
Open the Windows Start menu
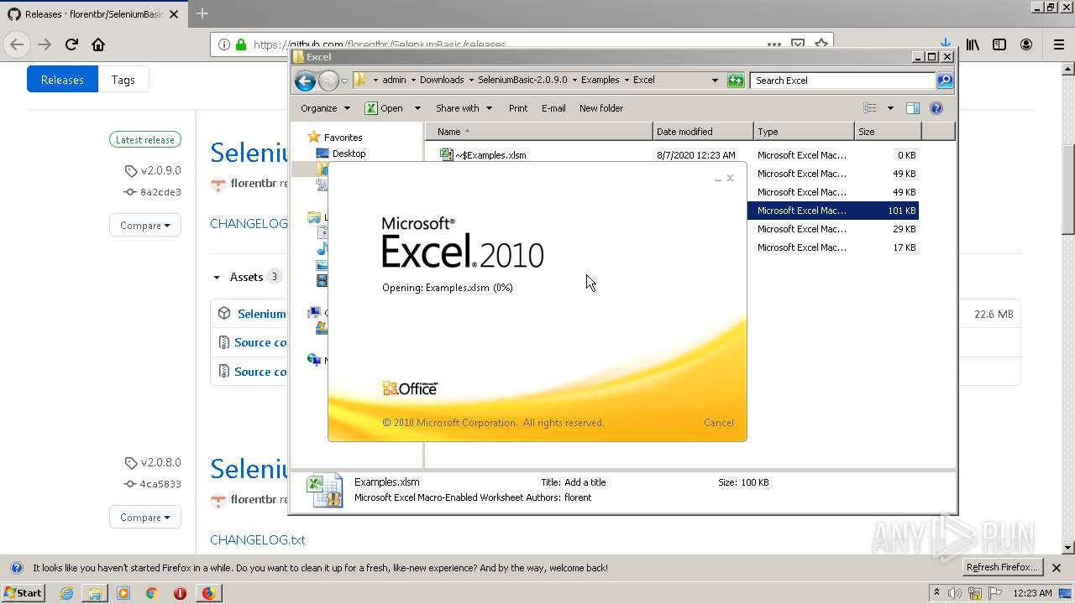point(23,593)
